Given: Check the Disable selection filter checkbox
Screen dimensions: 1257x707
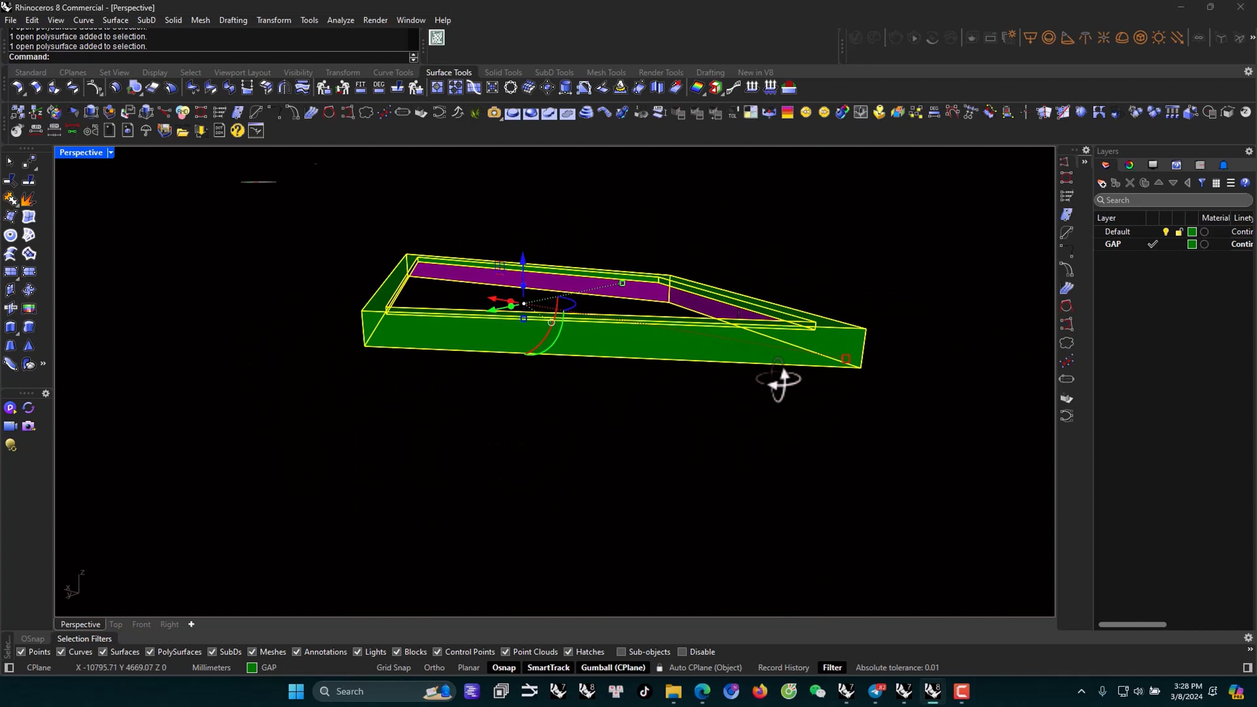Looking at the screenshot, I should [x=682, y=651].
